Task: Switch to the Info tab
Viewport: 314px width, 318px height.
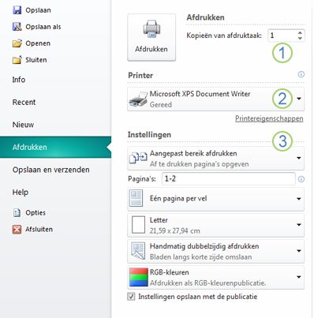Action: click(19, 80)
